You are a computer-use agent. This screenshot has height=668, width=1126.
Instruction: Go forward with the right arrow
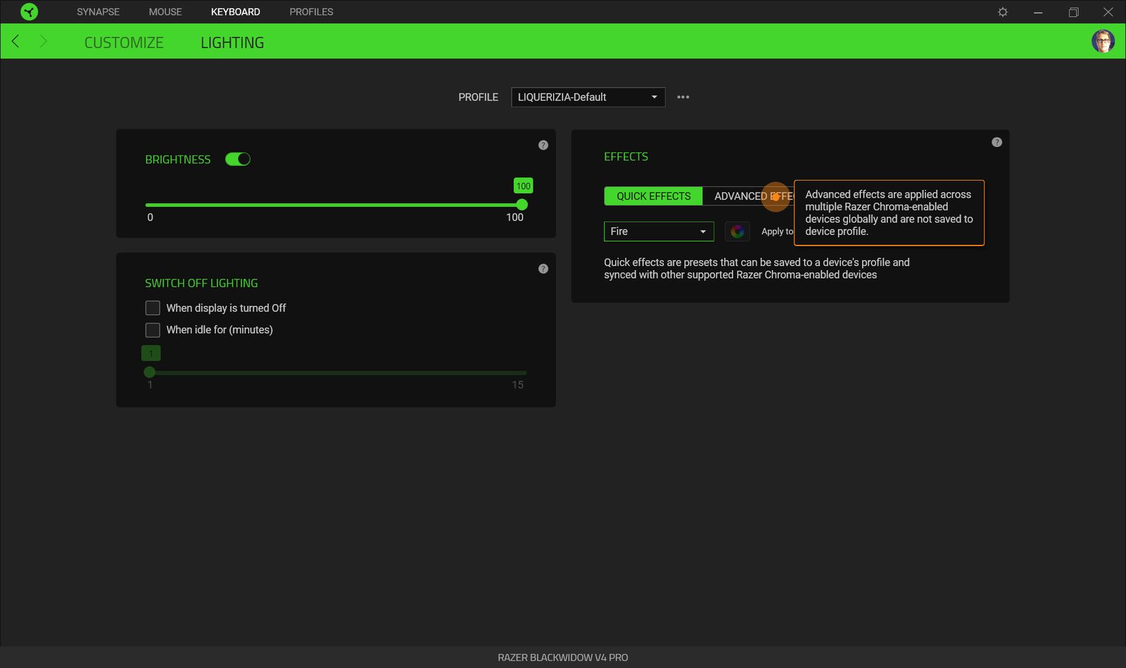[43, 41]
